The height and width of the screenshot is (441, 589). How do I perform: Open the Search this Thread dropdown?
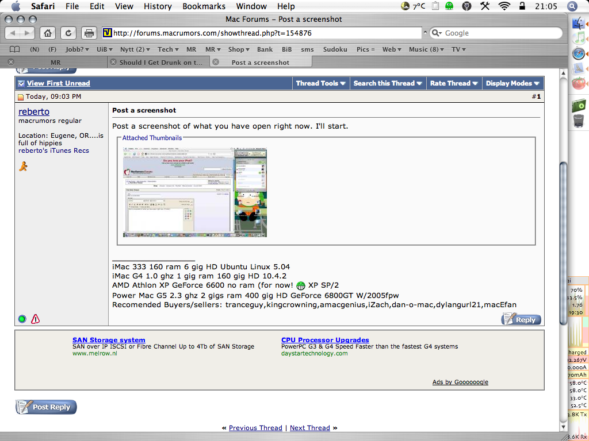click(388, 83)
